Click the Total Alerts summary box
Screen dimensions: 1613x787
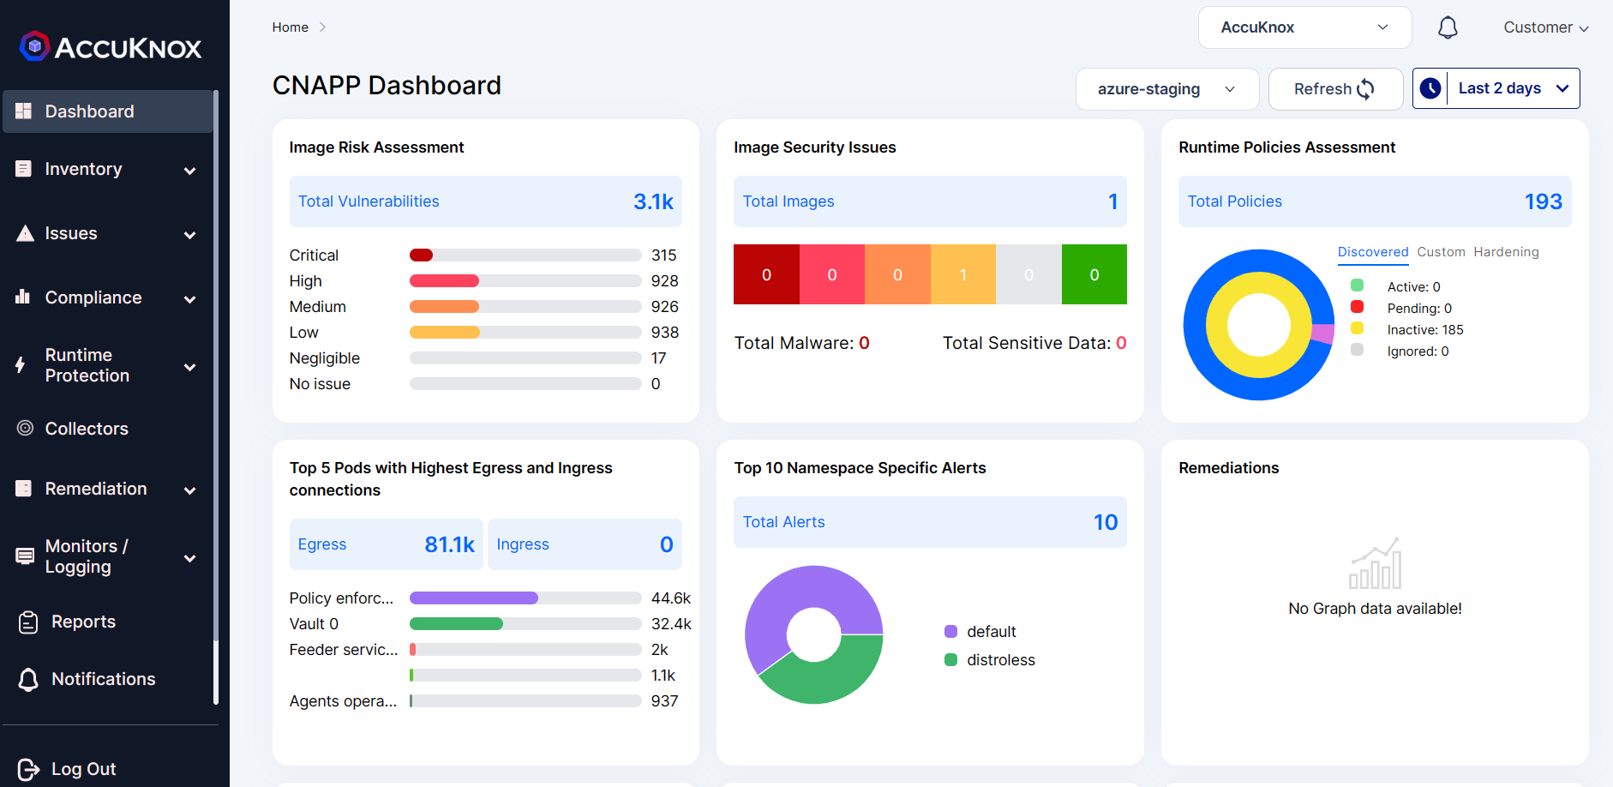[x=930, y=522]
